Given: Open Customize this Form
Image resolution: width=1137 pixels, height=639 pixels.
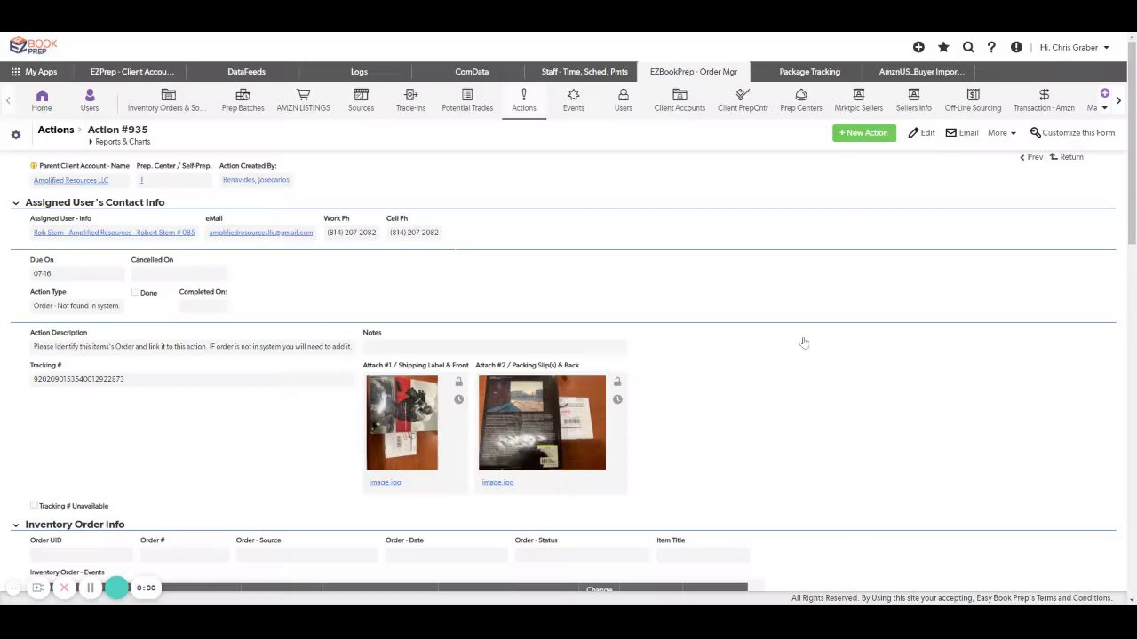Looking at the screenshot, I should 1072,133.
